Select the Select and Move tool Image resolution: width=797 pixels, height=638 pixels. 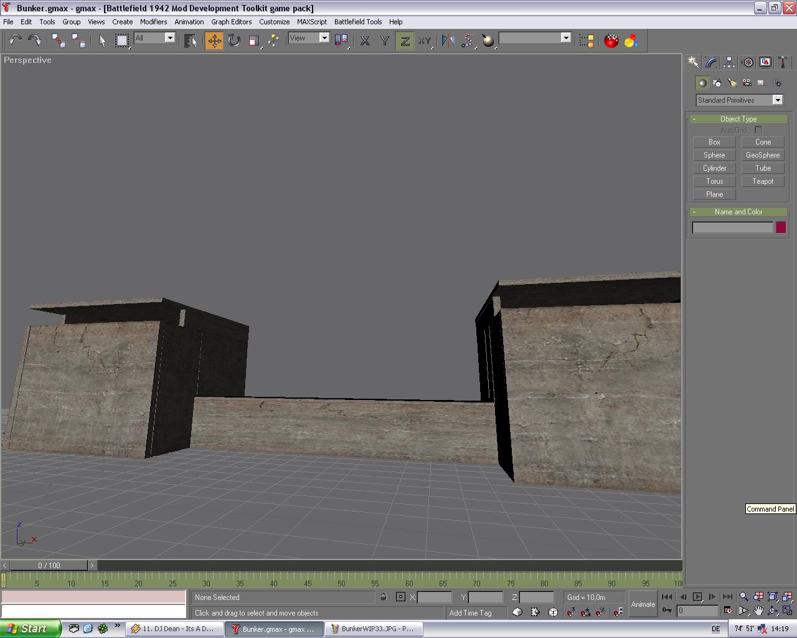point(214,41)
